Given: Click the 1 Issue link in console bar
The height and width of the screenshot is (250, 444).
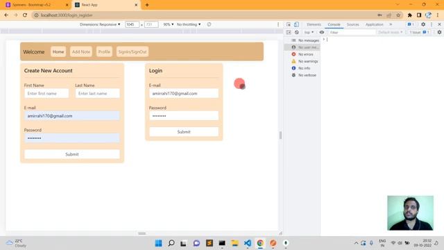Looking at the screenshot, I should 419,33.
